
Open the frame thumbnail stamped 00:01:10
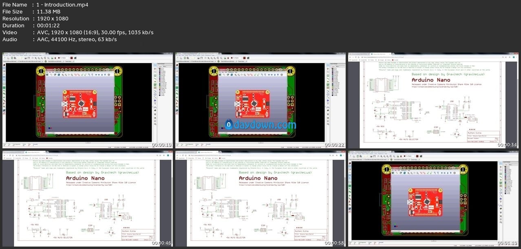pyautogui.click(x=433, y=198)
